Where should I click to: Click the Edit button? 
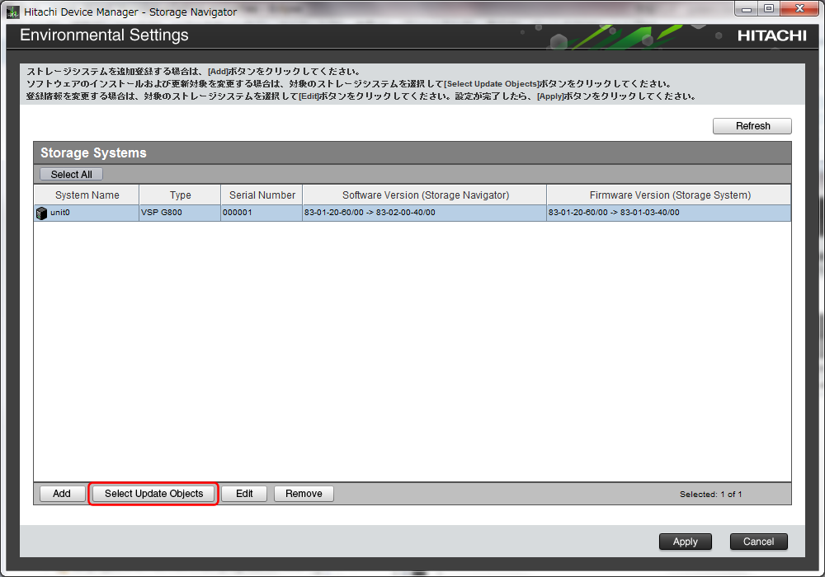244,494
